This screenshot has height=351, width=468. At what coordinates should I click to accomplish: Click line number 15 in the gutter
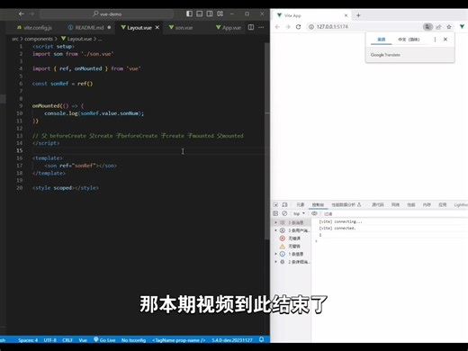(20, 150)
